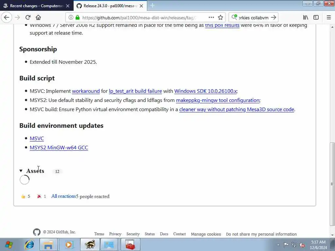Click taskbar clock 5:17 AM
Screen dimensions: 335x251
pos(318,245)
